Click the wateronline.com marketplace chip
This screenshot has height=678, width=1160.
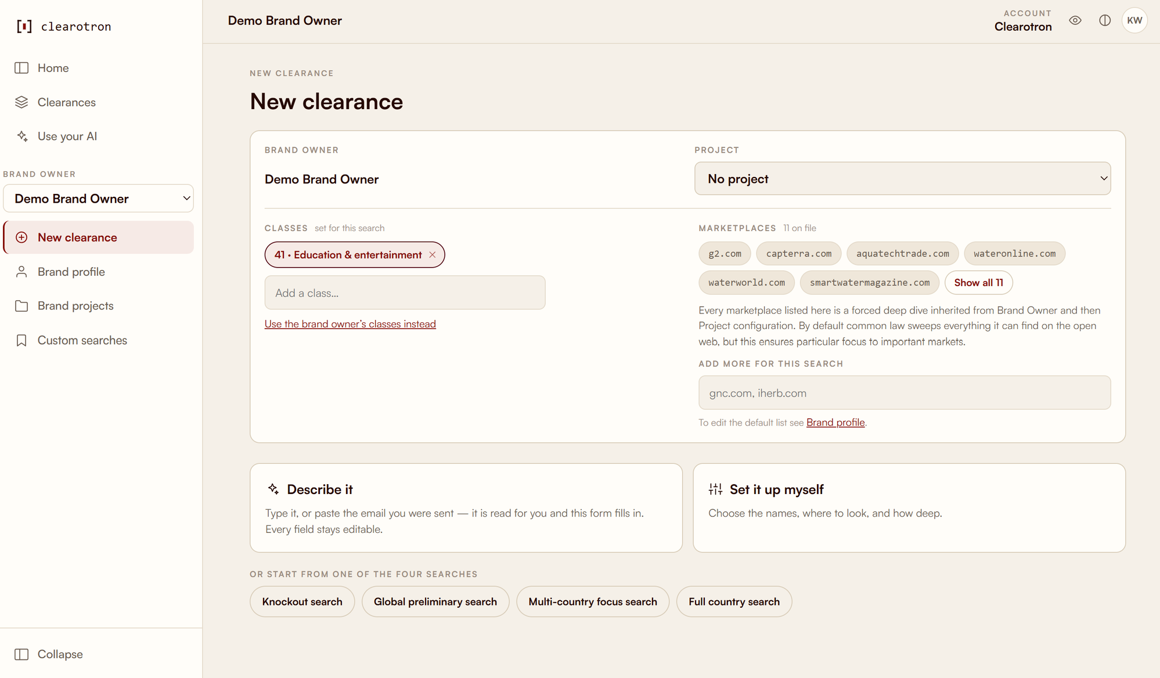1015,254
